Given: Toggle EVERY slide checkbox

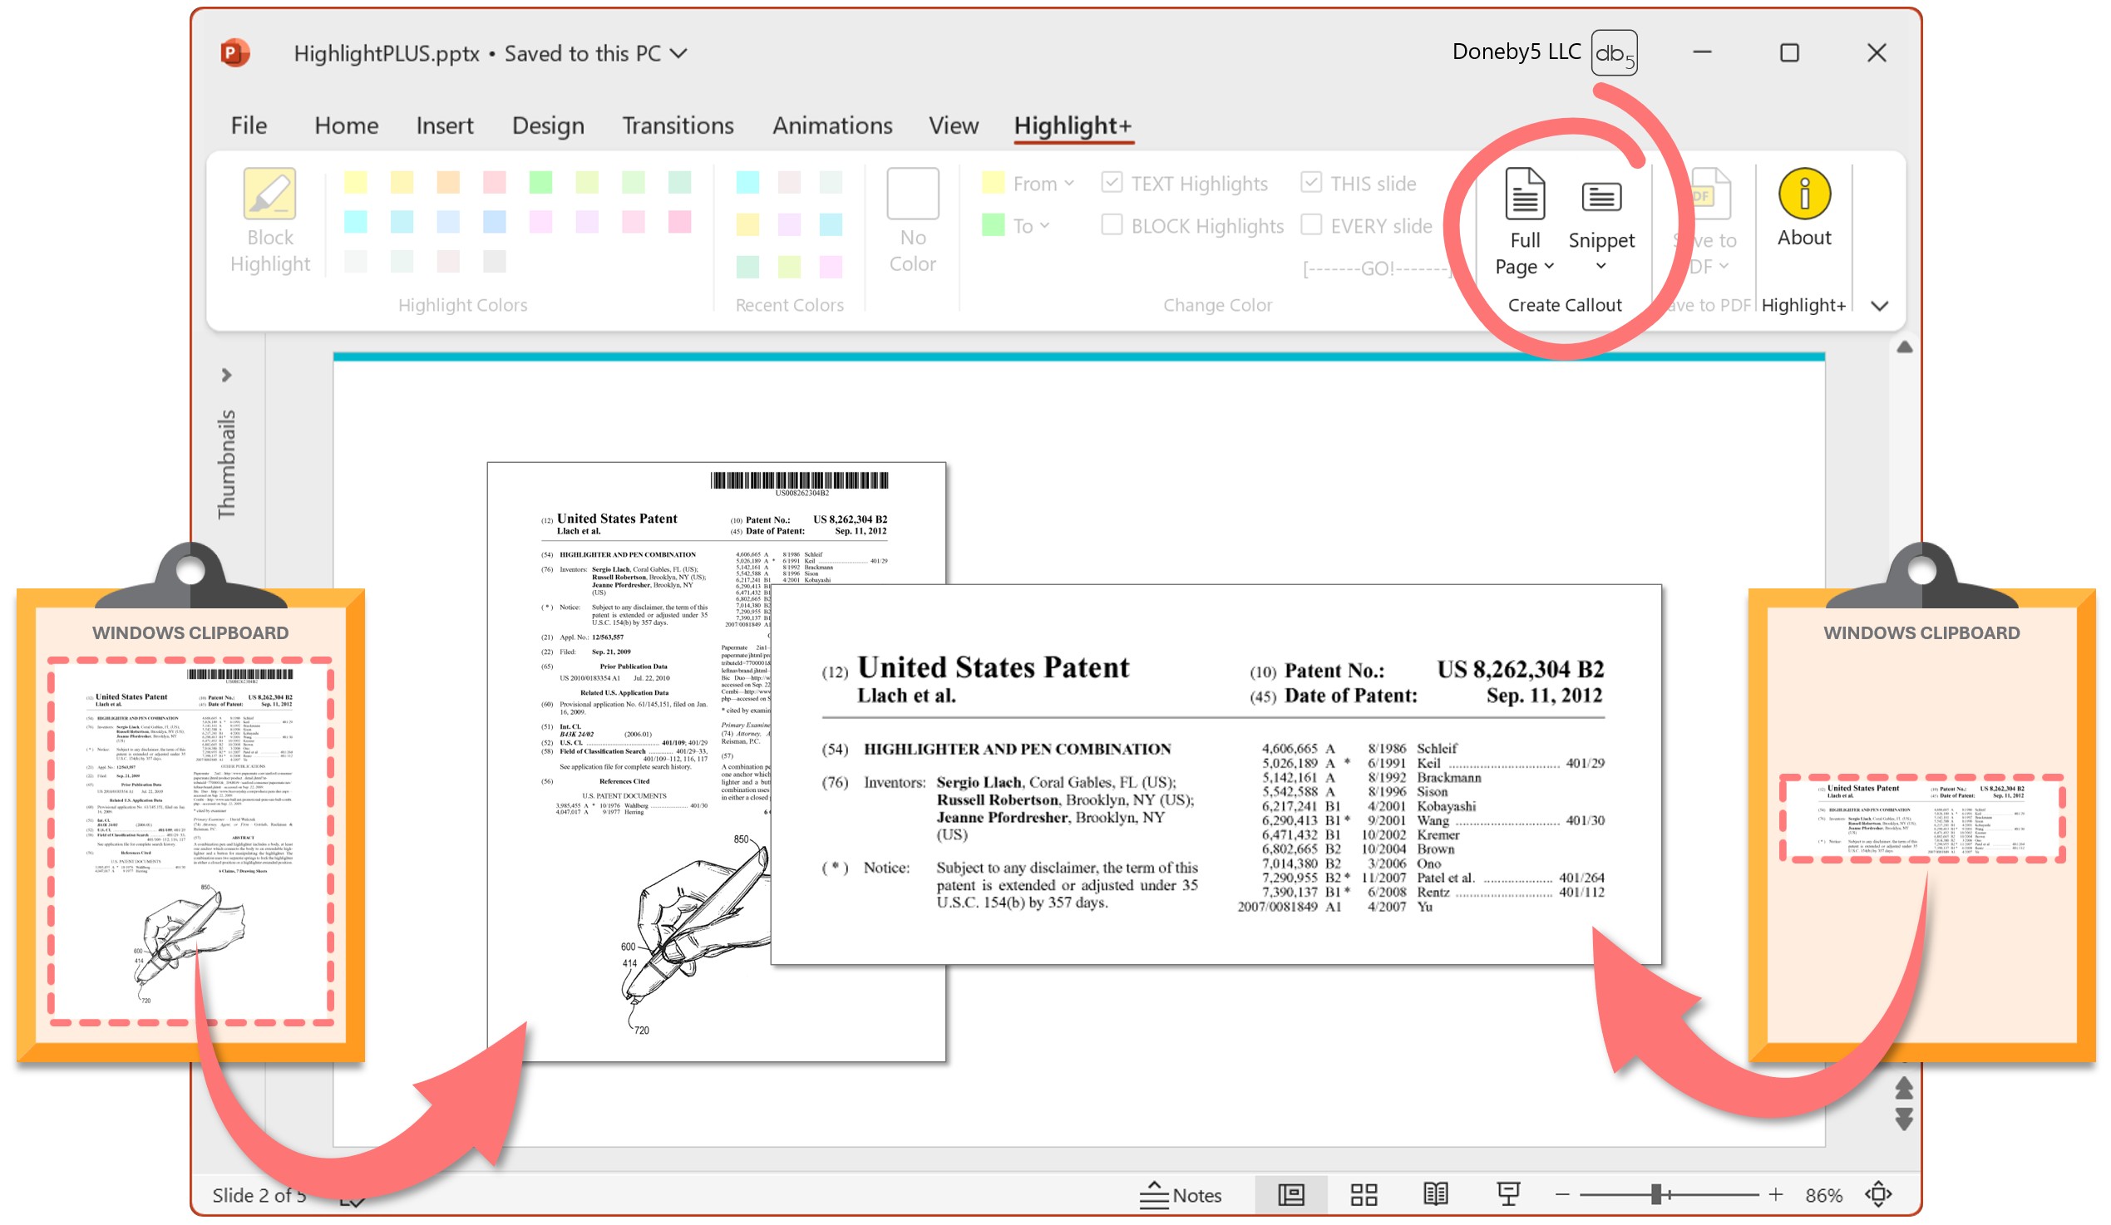Looking at the screenshot, I should click(1311, 224).
